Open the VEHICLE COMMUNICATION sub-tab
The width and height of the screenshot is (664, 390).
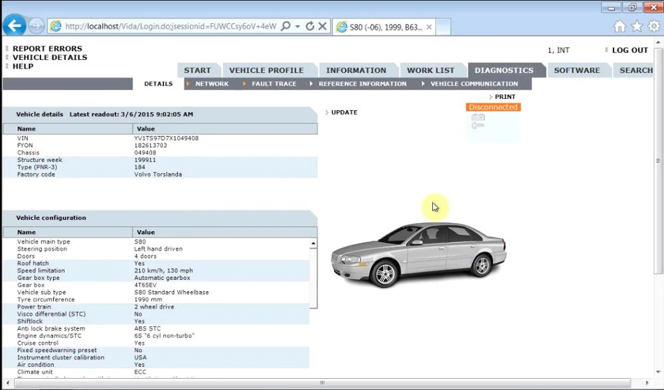tap(474, 84)
